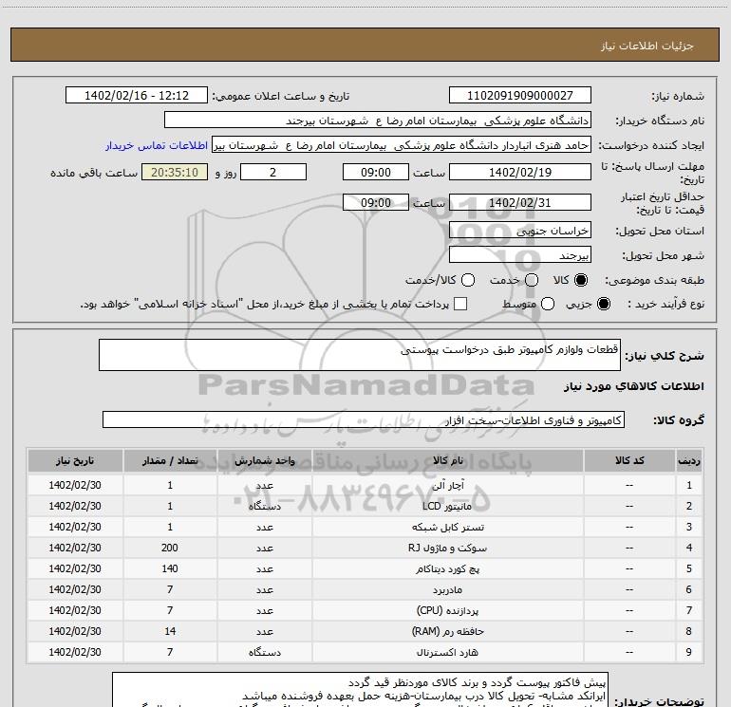
Task: Click the واحد شمارش column header
Action: pyautogui.click(x=264, y=461)
